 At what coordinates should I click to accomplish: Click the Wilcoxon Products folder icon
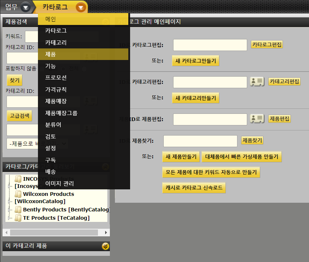pos(18,194)
